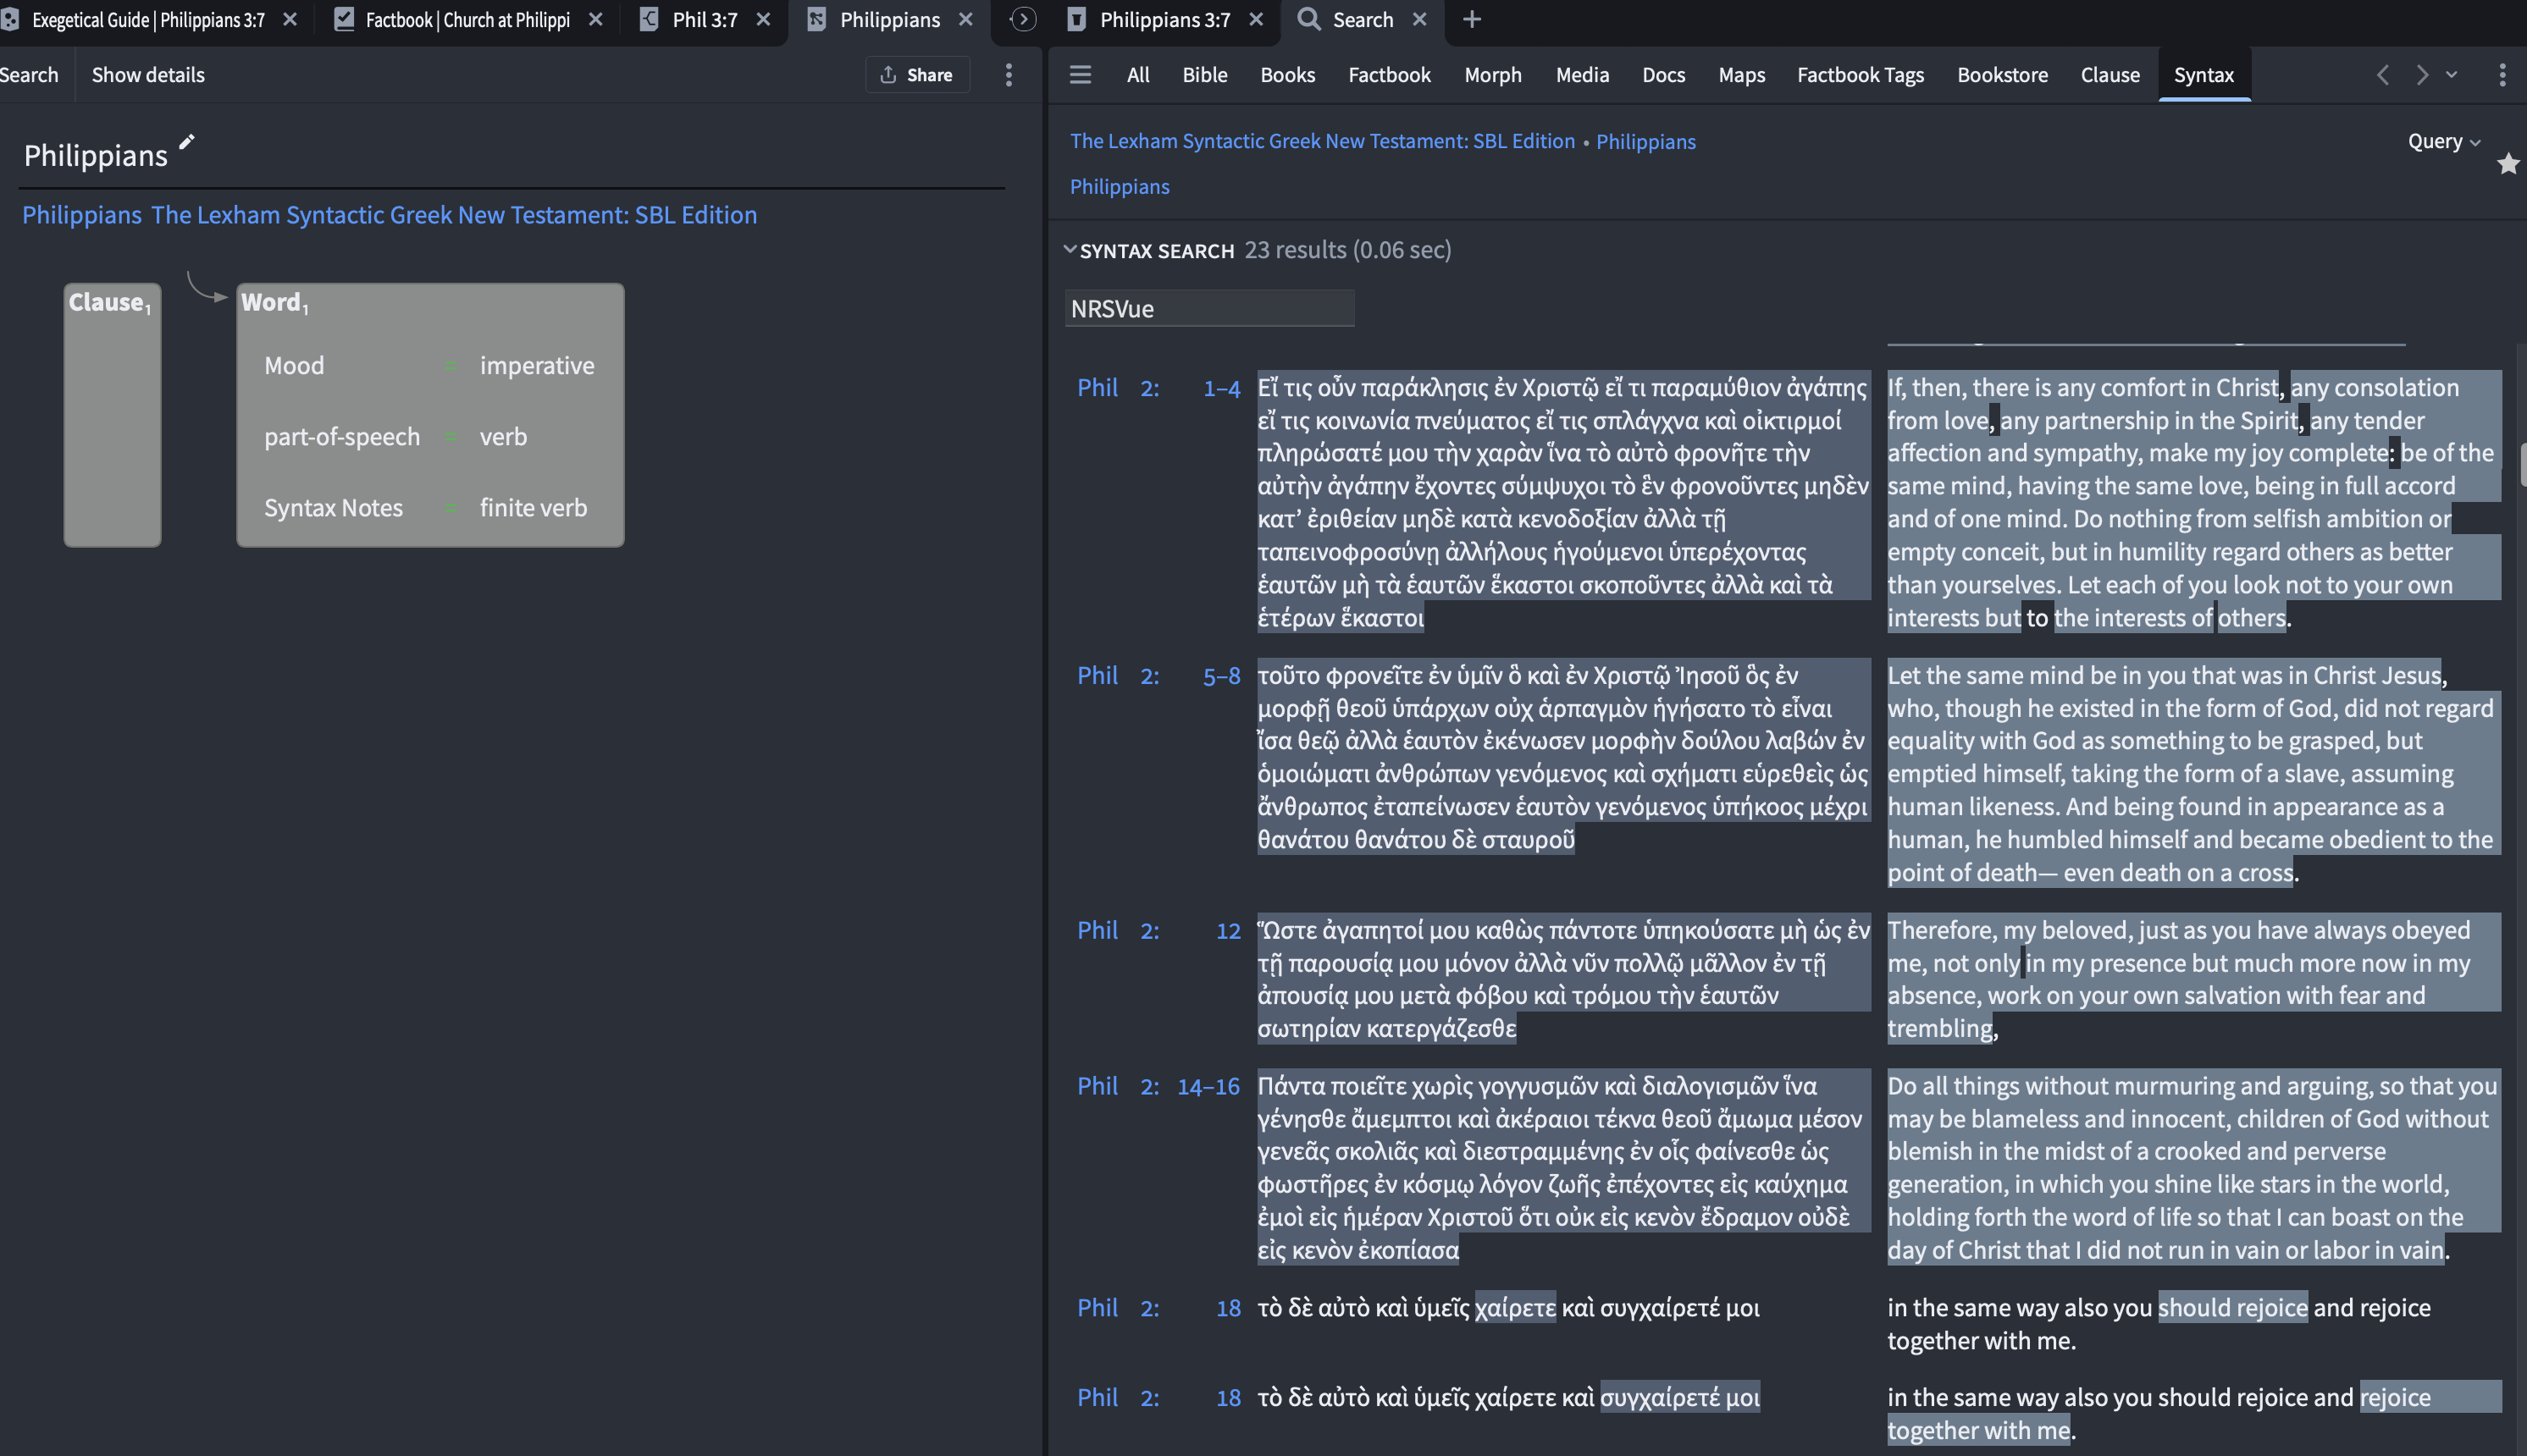The image size is (2527, 1456).
Task: Click the NRSVue version input field
Action: click(1208, 309)
